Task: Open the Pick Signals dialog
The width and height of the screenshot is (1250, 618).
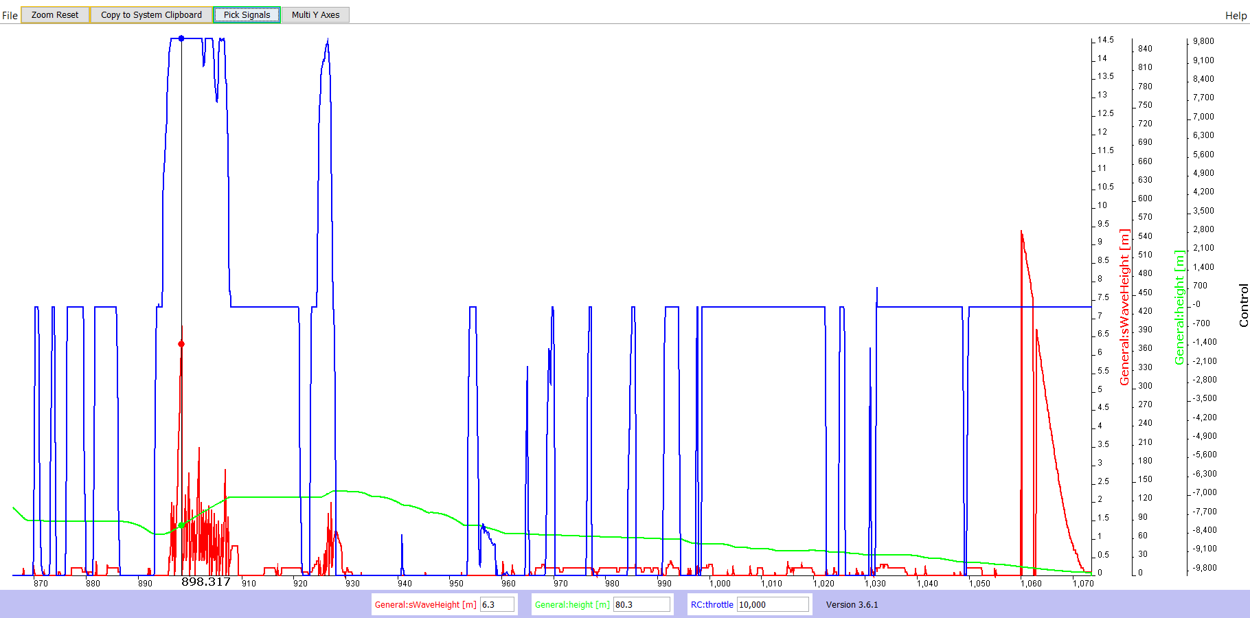Action: click(247, 14)
